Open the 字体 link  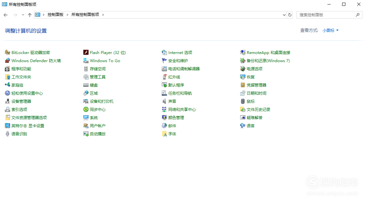(172, 134)
